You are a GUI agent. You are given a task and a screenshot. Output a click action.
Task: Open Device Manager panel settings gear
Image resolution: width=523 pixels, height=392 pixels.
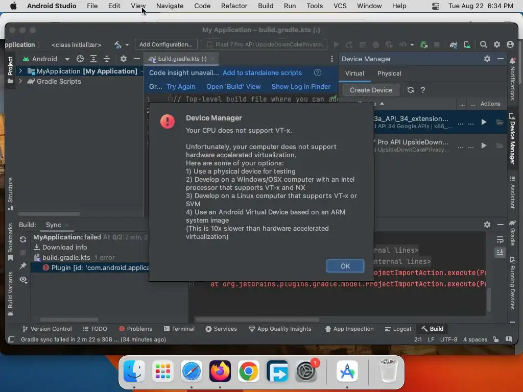(x=487, y=59)
